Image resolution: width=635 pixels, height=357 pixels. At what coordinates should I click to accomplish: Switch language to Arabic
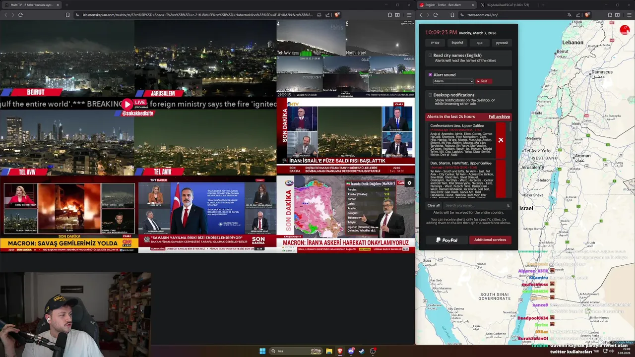point(480,43)
